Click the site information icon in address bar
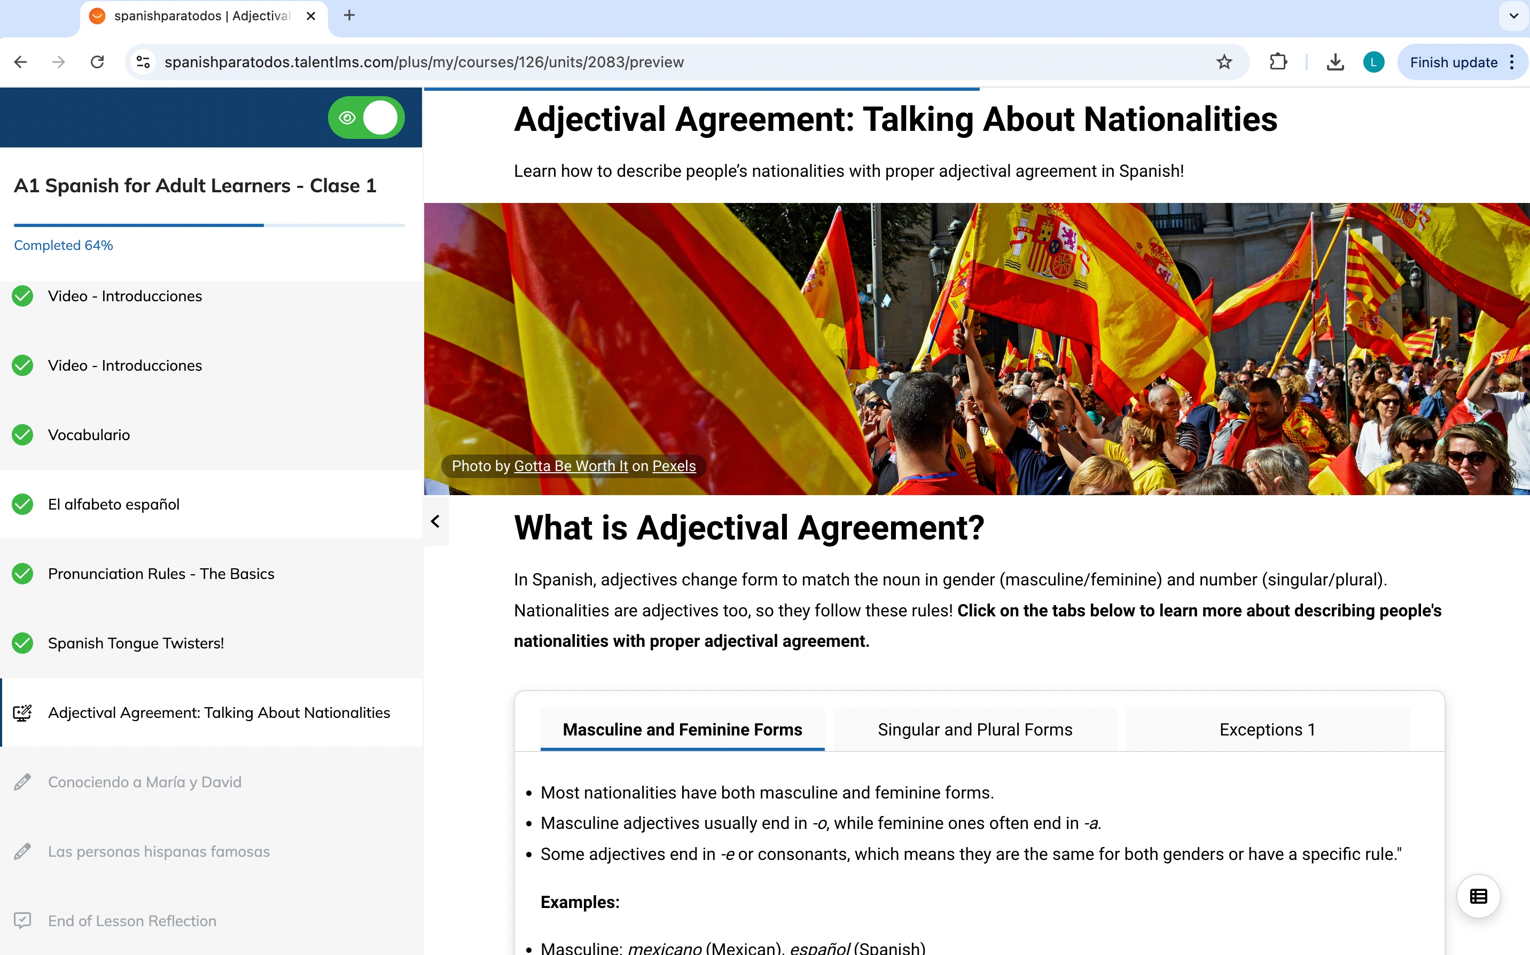 (x=143, y=62)
